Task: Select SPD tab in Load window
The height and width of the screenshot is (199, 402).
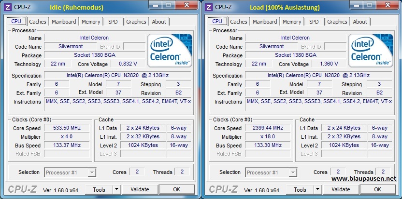Action: click(314, 22)
